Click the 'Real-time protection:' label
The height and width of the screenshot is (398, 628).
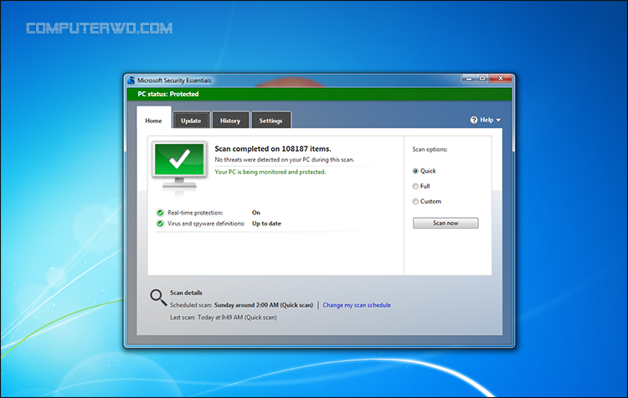pos(195,213)
